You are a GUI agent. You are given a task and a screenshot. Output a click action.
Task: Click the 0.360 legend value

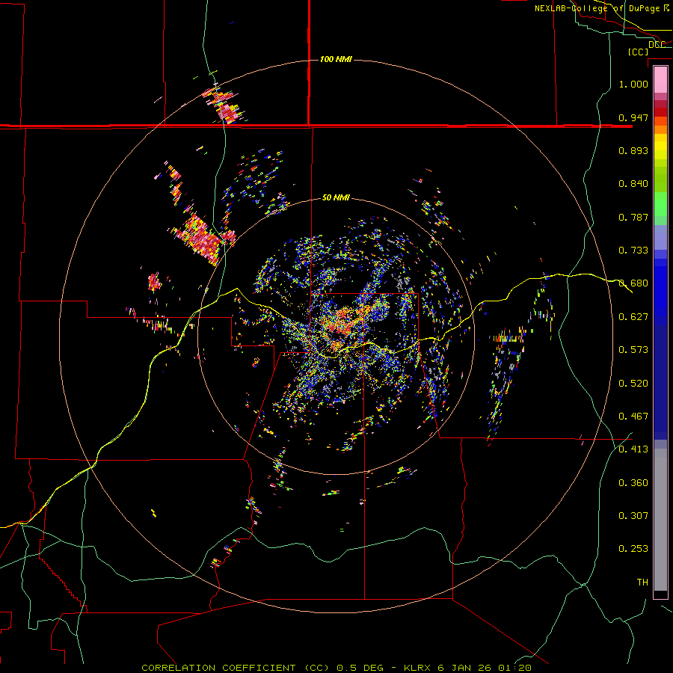coord(633,483)
